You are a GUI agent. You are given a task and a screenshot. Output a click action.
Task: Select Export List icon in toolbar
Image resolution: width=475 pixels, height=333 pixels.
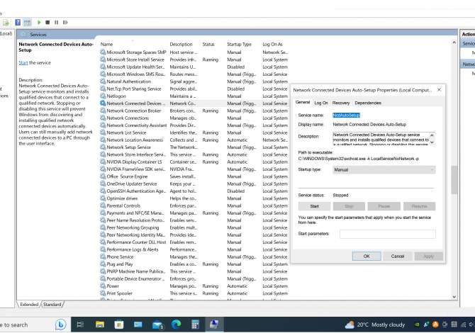pyautogui.click(x=6, y=23)
